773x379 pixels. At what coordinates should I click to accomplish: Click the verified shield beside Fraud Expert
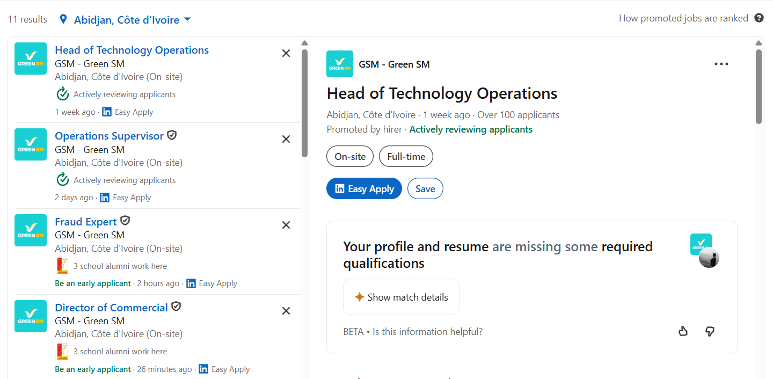click(x=125, y=221)
